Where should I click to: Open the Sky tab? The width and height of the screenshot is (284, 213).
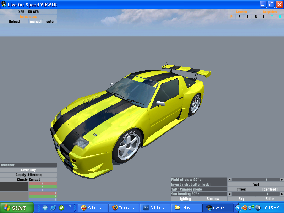point(241,199)
